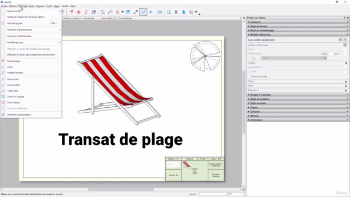Open the Outils menu
The height and width of the screenshot is (197, 350).
point(49,6)
